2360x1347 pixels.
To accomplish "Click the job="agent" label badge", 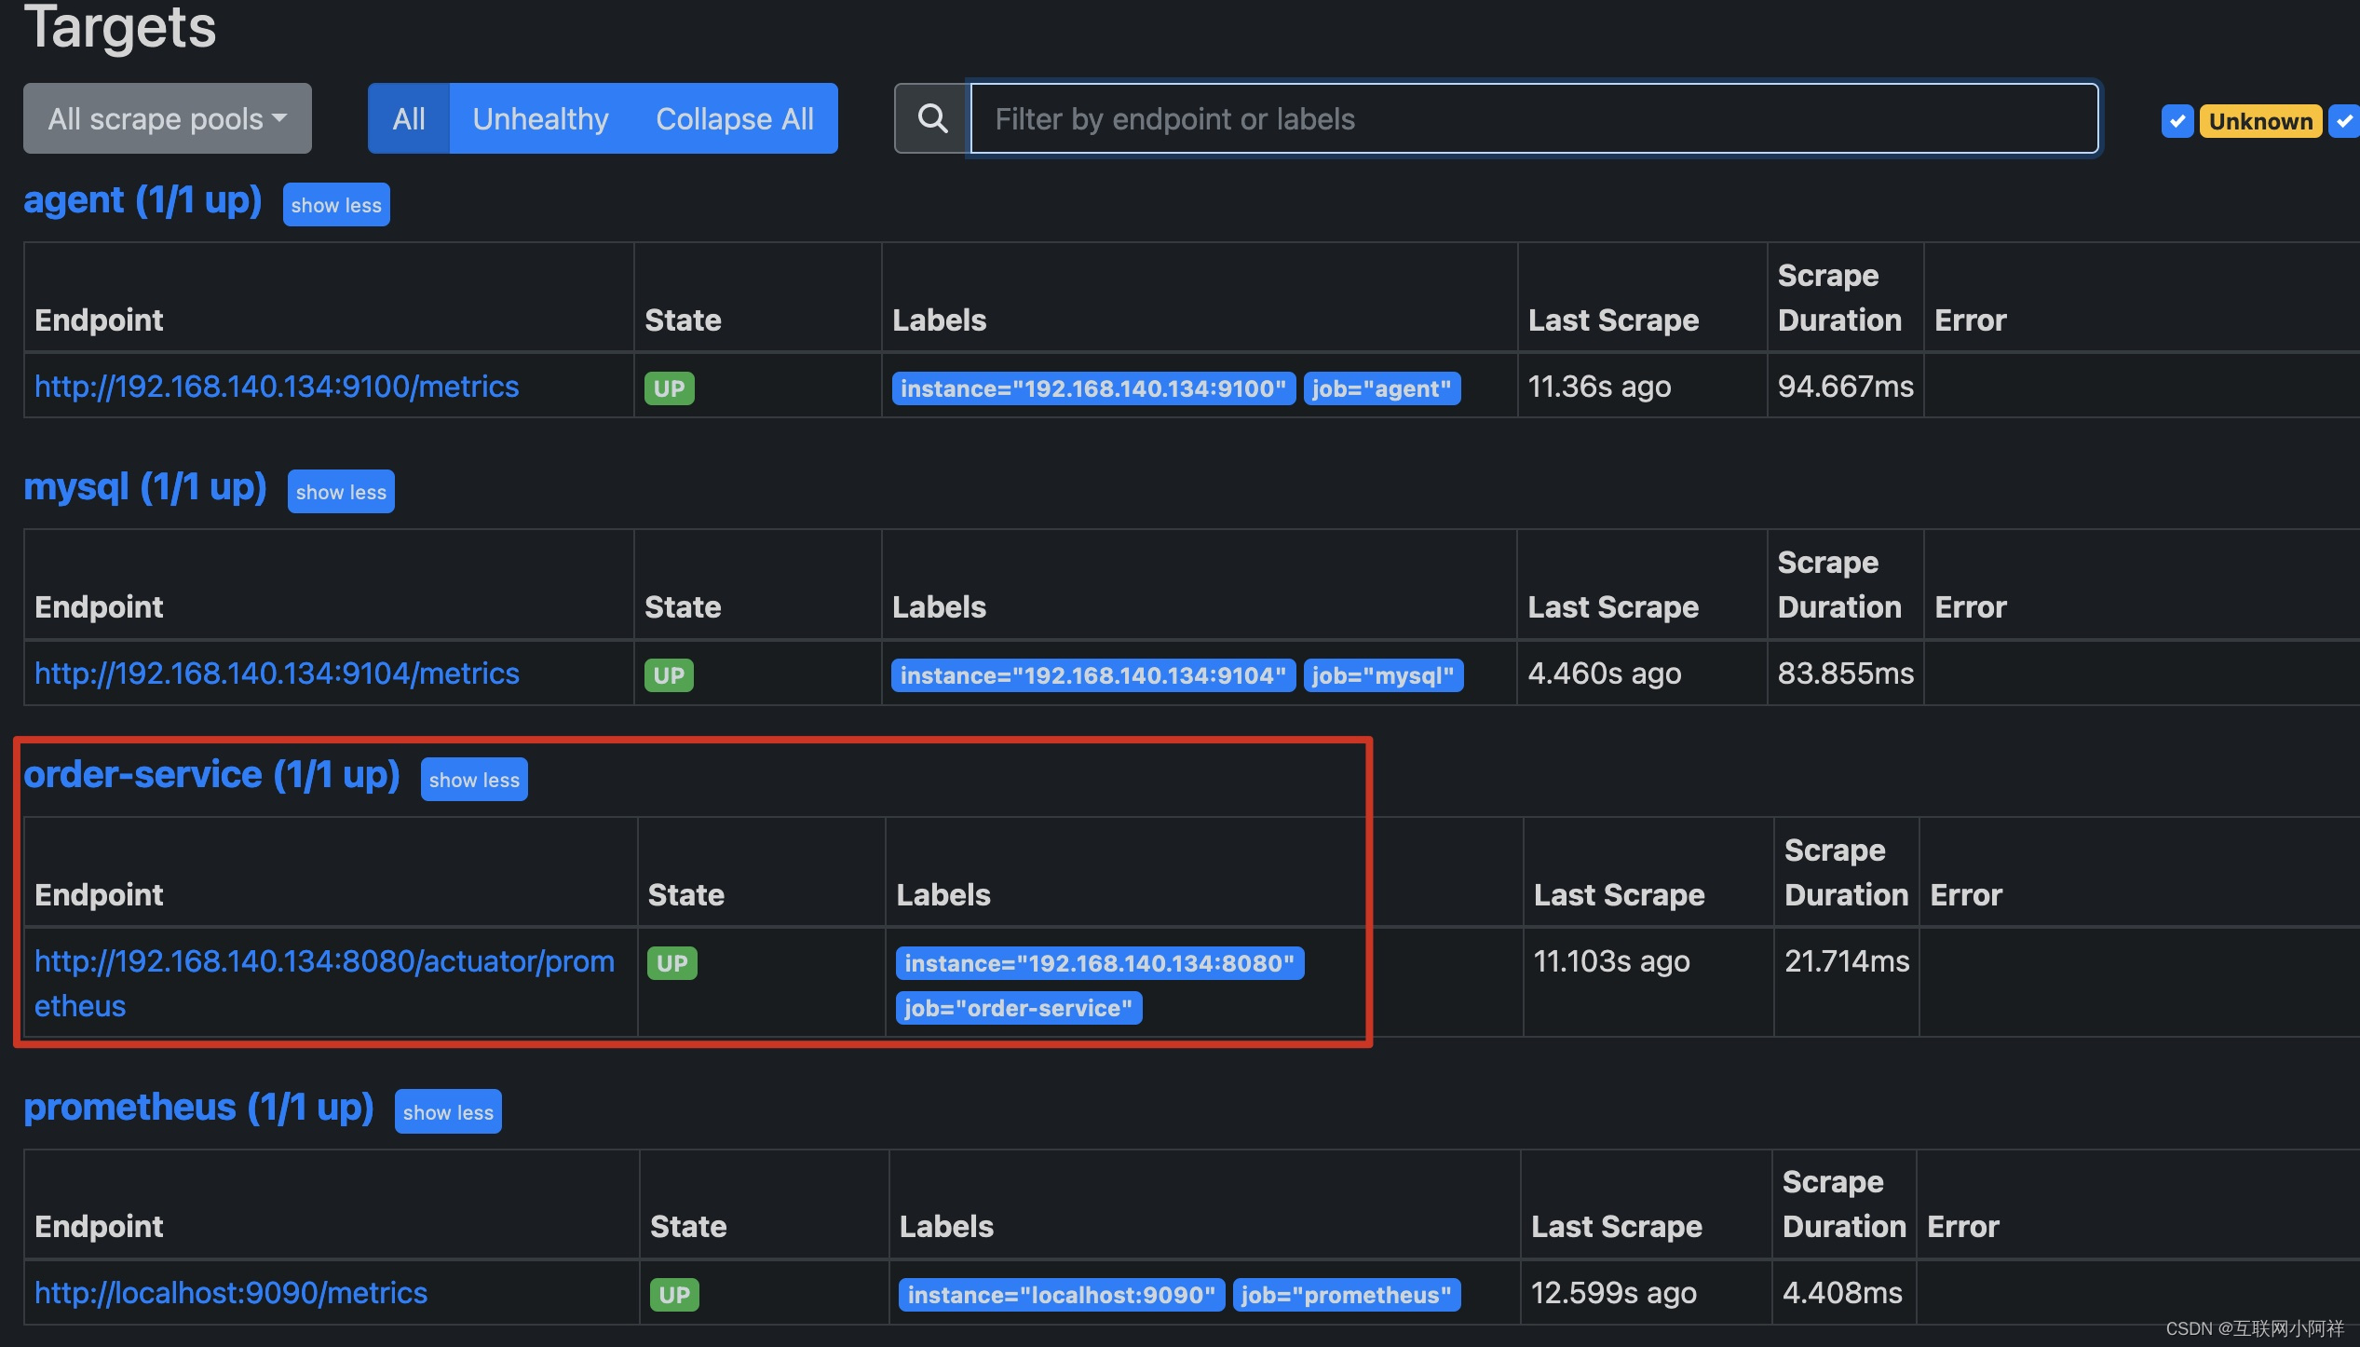I will [1381, 388].
